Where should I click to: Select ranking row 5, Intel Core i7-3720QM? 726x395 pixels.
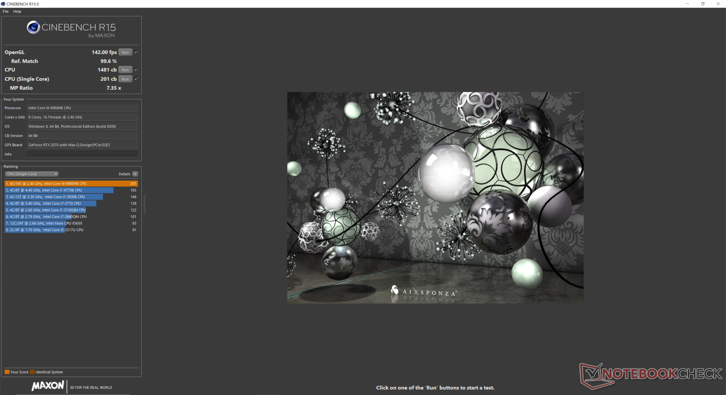pos(71,210)
